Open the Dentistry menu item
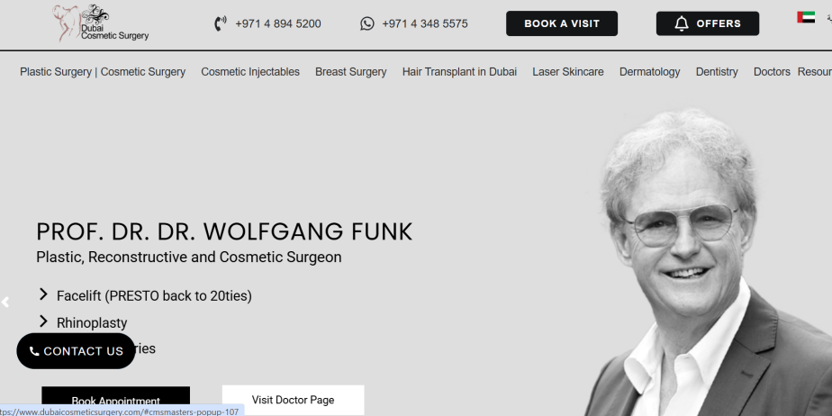 click(717, 72)
